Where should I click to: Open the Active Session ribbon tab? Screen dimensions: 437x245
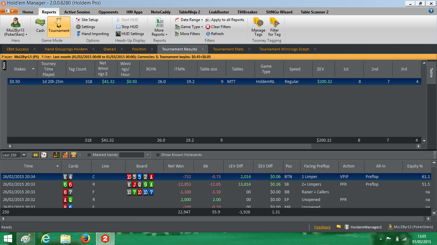point(77,12)
